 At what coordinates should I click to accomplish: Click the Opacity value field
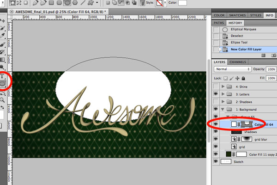point(271,69)
